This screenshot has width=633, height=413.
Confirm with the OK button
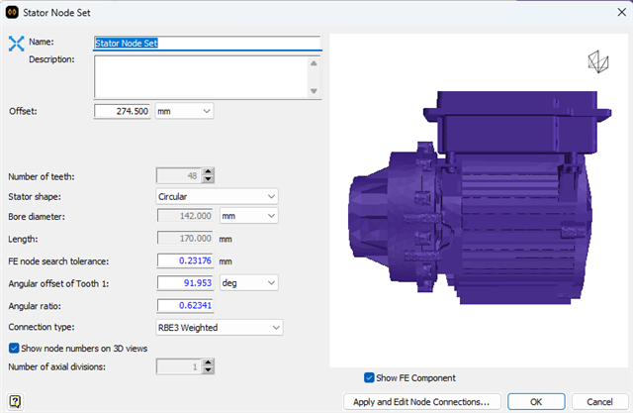[x=536, y=402]
